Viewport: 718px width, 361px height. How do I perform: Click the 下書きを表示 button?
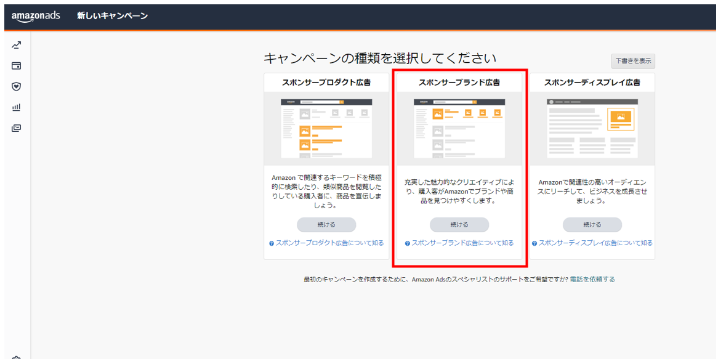(x=633, y=60)
